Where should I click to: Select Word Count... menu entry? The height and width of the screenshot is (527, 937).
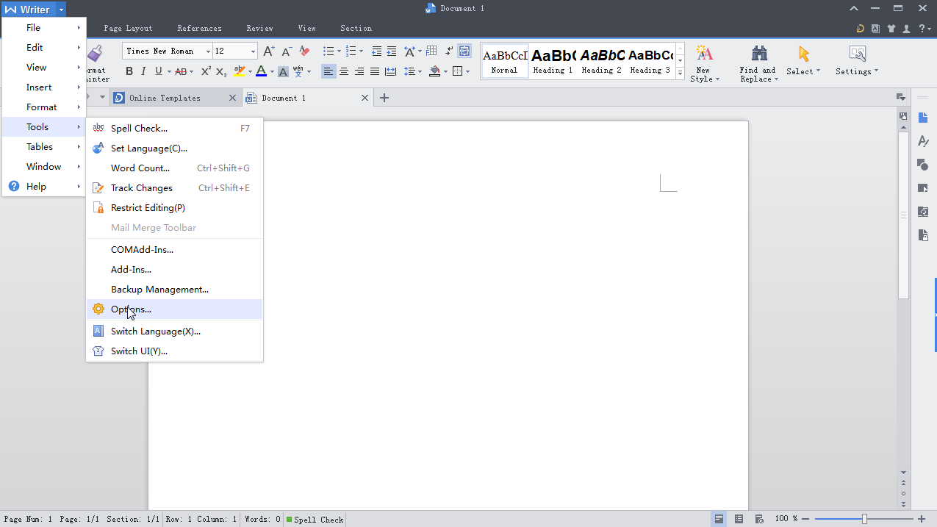pos(140,168)
